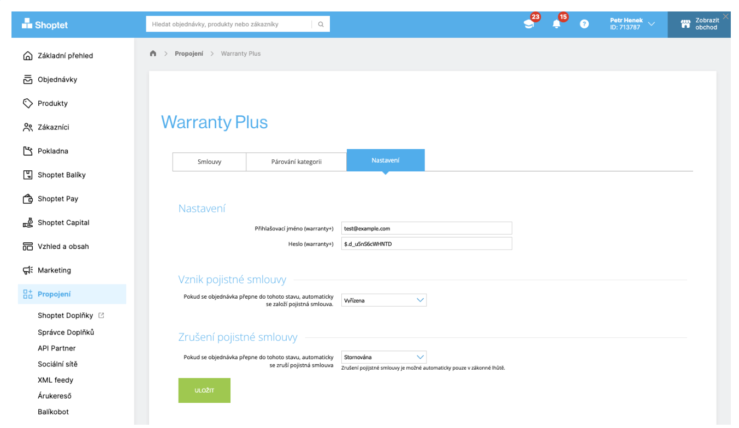The height and width of the screenshot is (428, 739).
Task: Click the Shoptet Balíky package icon
Action: (28, 175)
